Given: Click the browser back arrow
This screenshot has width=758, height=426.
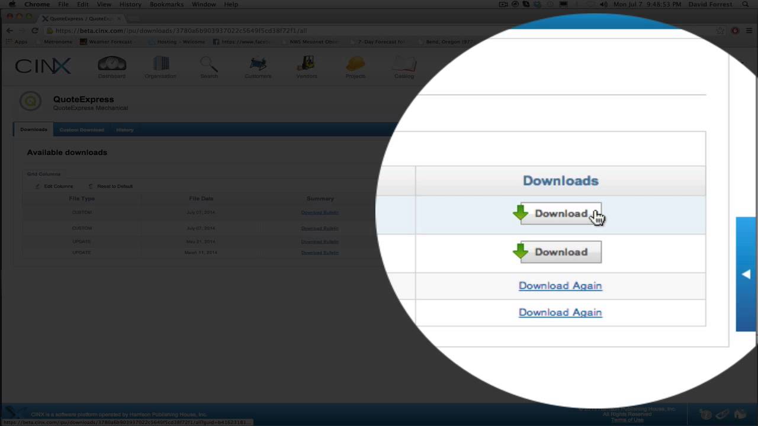Looking at the screenshot, I should coord(9,30).
